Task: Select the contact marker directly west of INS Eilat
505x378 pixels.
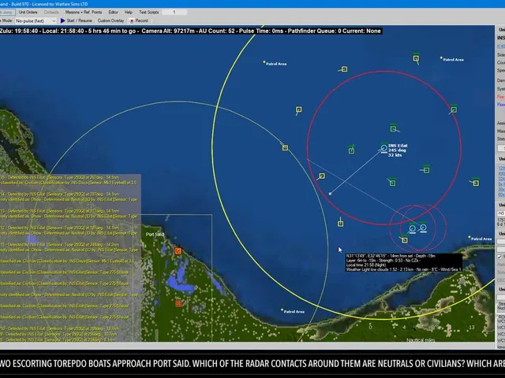Action: click(x=351, y=150)
